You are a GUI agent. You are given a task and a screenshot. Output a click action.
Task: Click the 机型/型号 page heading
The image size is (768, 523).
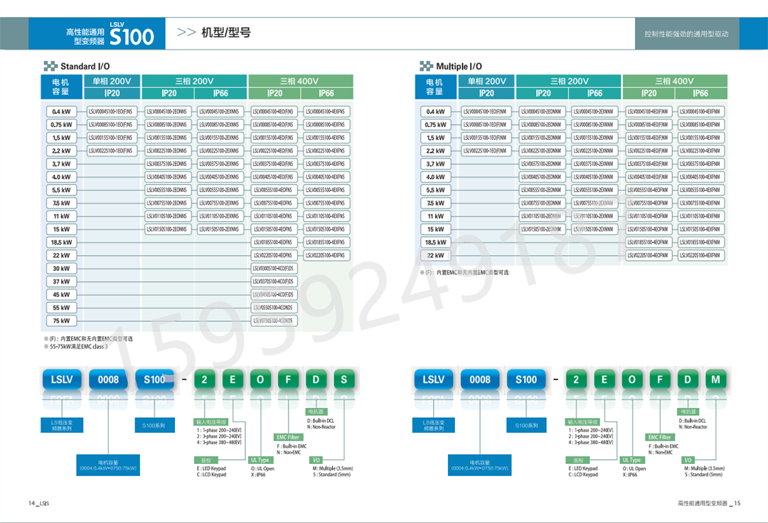tap(226, 33)
